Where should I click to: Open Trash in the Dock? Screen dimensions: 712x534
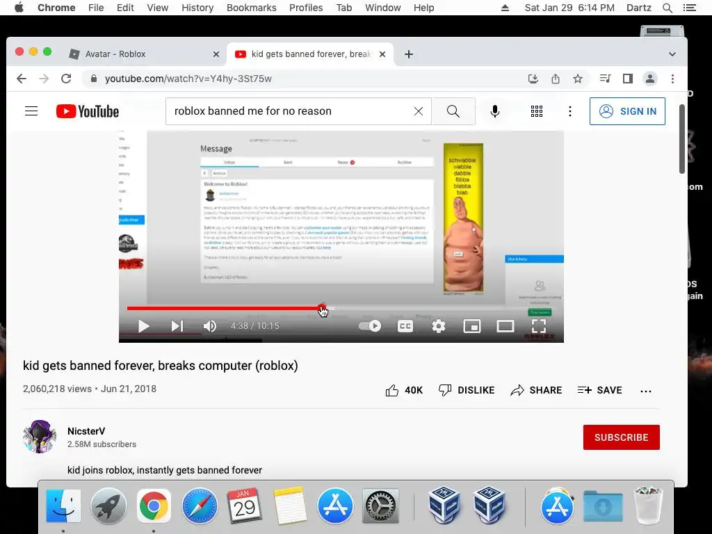click(648, 505)
